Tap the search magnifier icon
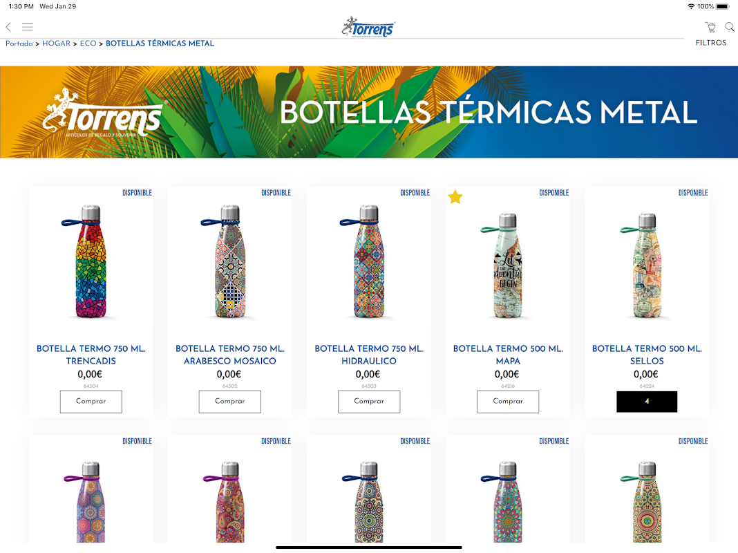Image resolution: width=738 pixels, height=553 pixels. click(730, 27)
